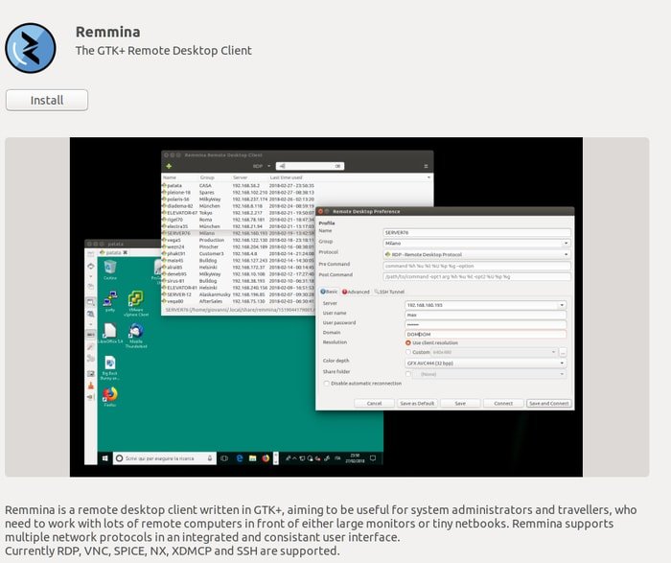Toggle Disable automatic reconnection checkbox

[x=327, y=384]
